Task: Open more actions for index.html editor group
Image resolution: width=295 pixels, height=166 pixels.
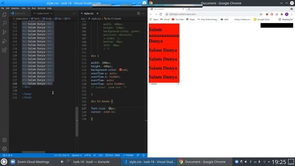Action: (x=74, y=13)
